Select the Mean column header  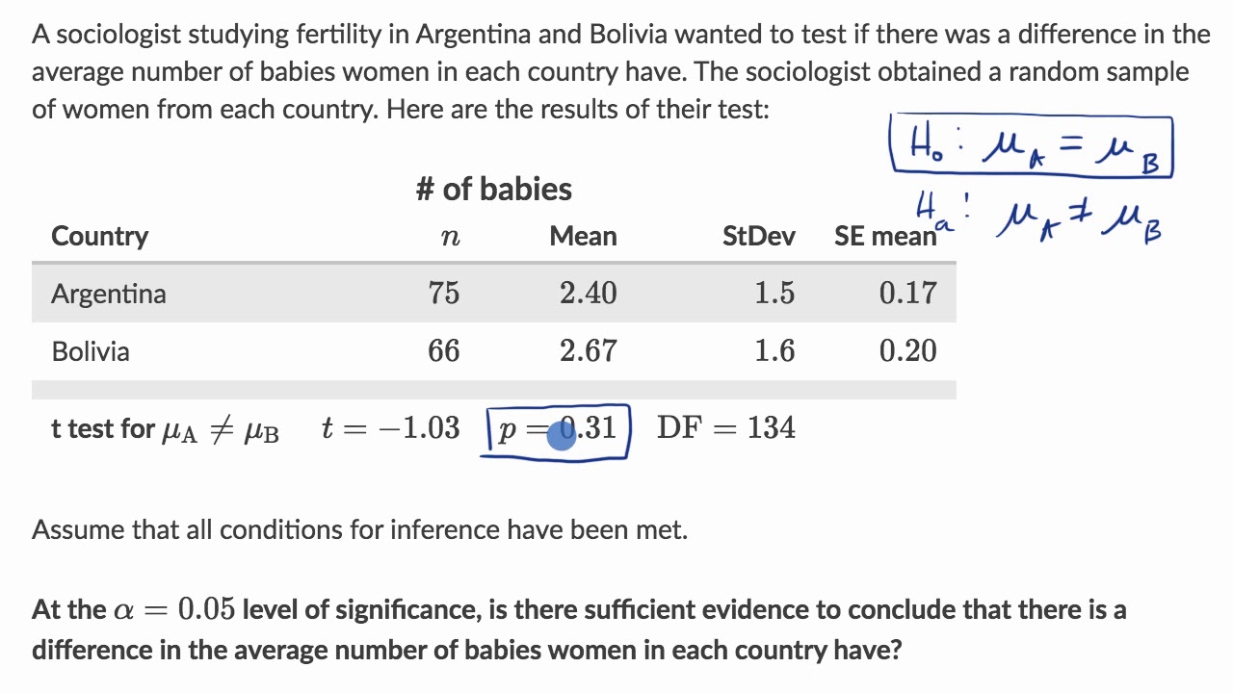pos(583,236)
